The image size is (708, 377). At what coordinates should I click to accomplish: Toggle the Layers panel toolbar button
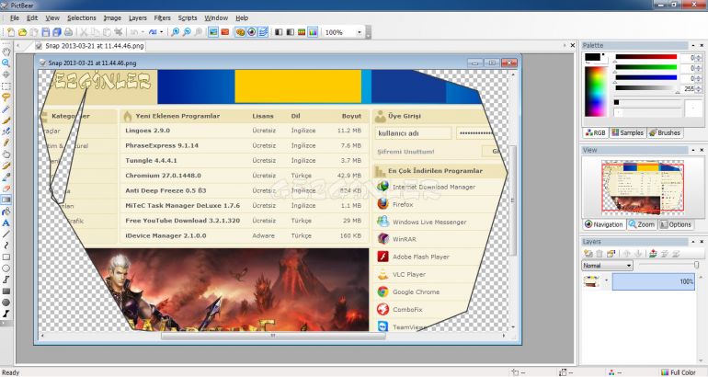point(263,32)
